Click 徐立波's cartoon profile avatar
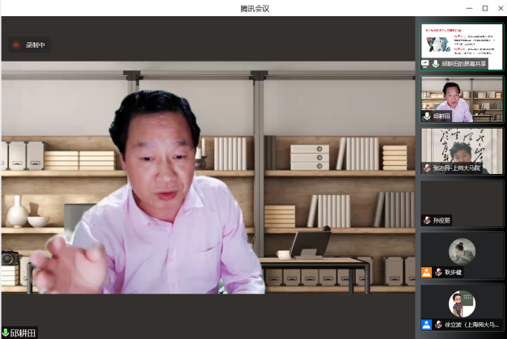Screen dimensions: 507x339 [x=462, y=303]
